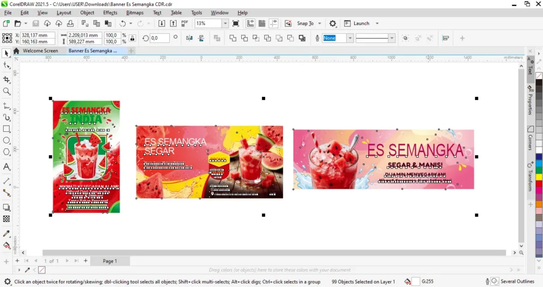Open the Bitmaps menu
The width and height of the screenshot is (543, 287).
coord(135,13)
